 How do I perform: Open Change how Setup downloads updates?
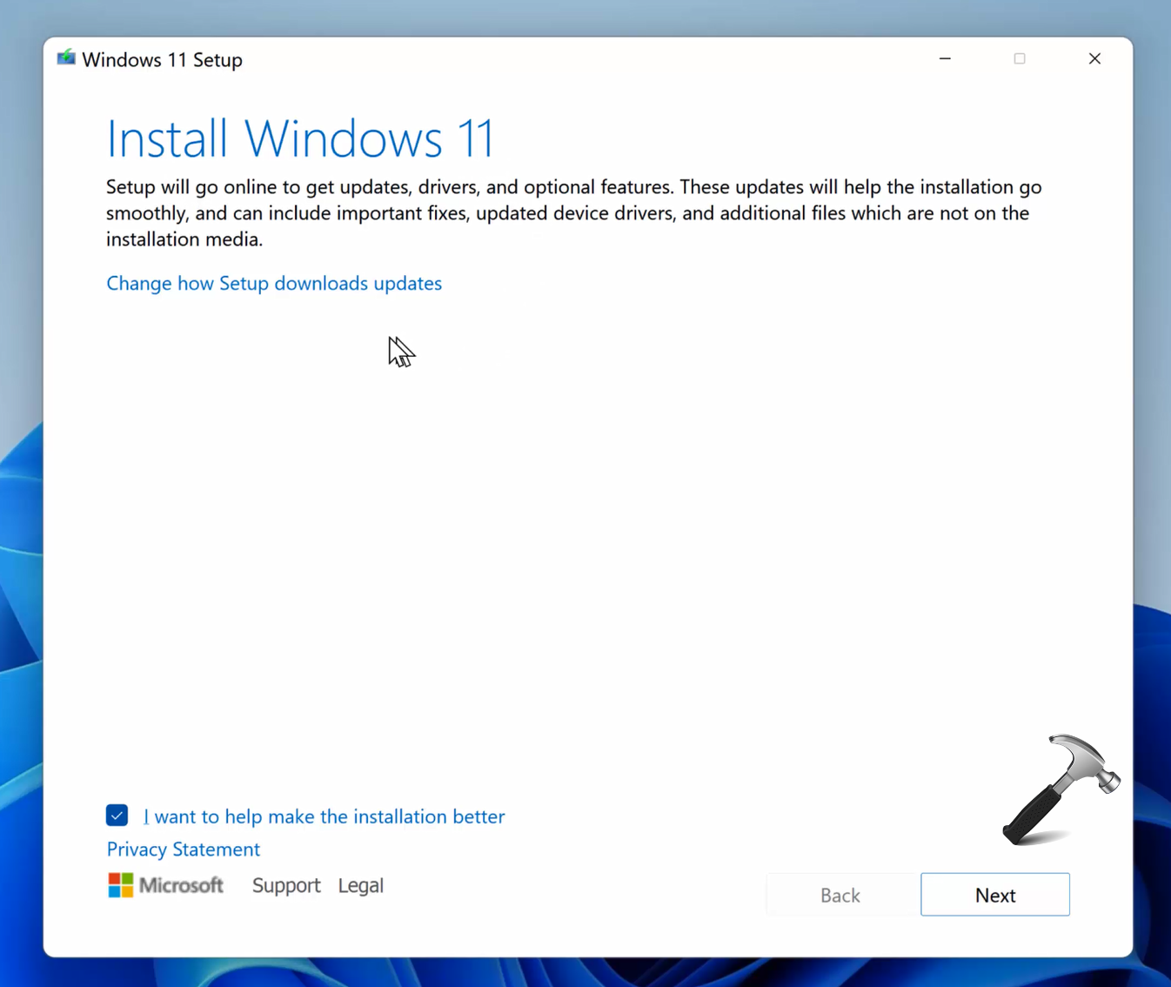tap(274, 284)
